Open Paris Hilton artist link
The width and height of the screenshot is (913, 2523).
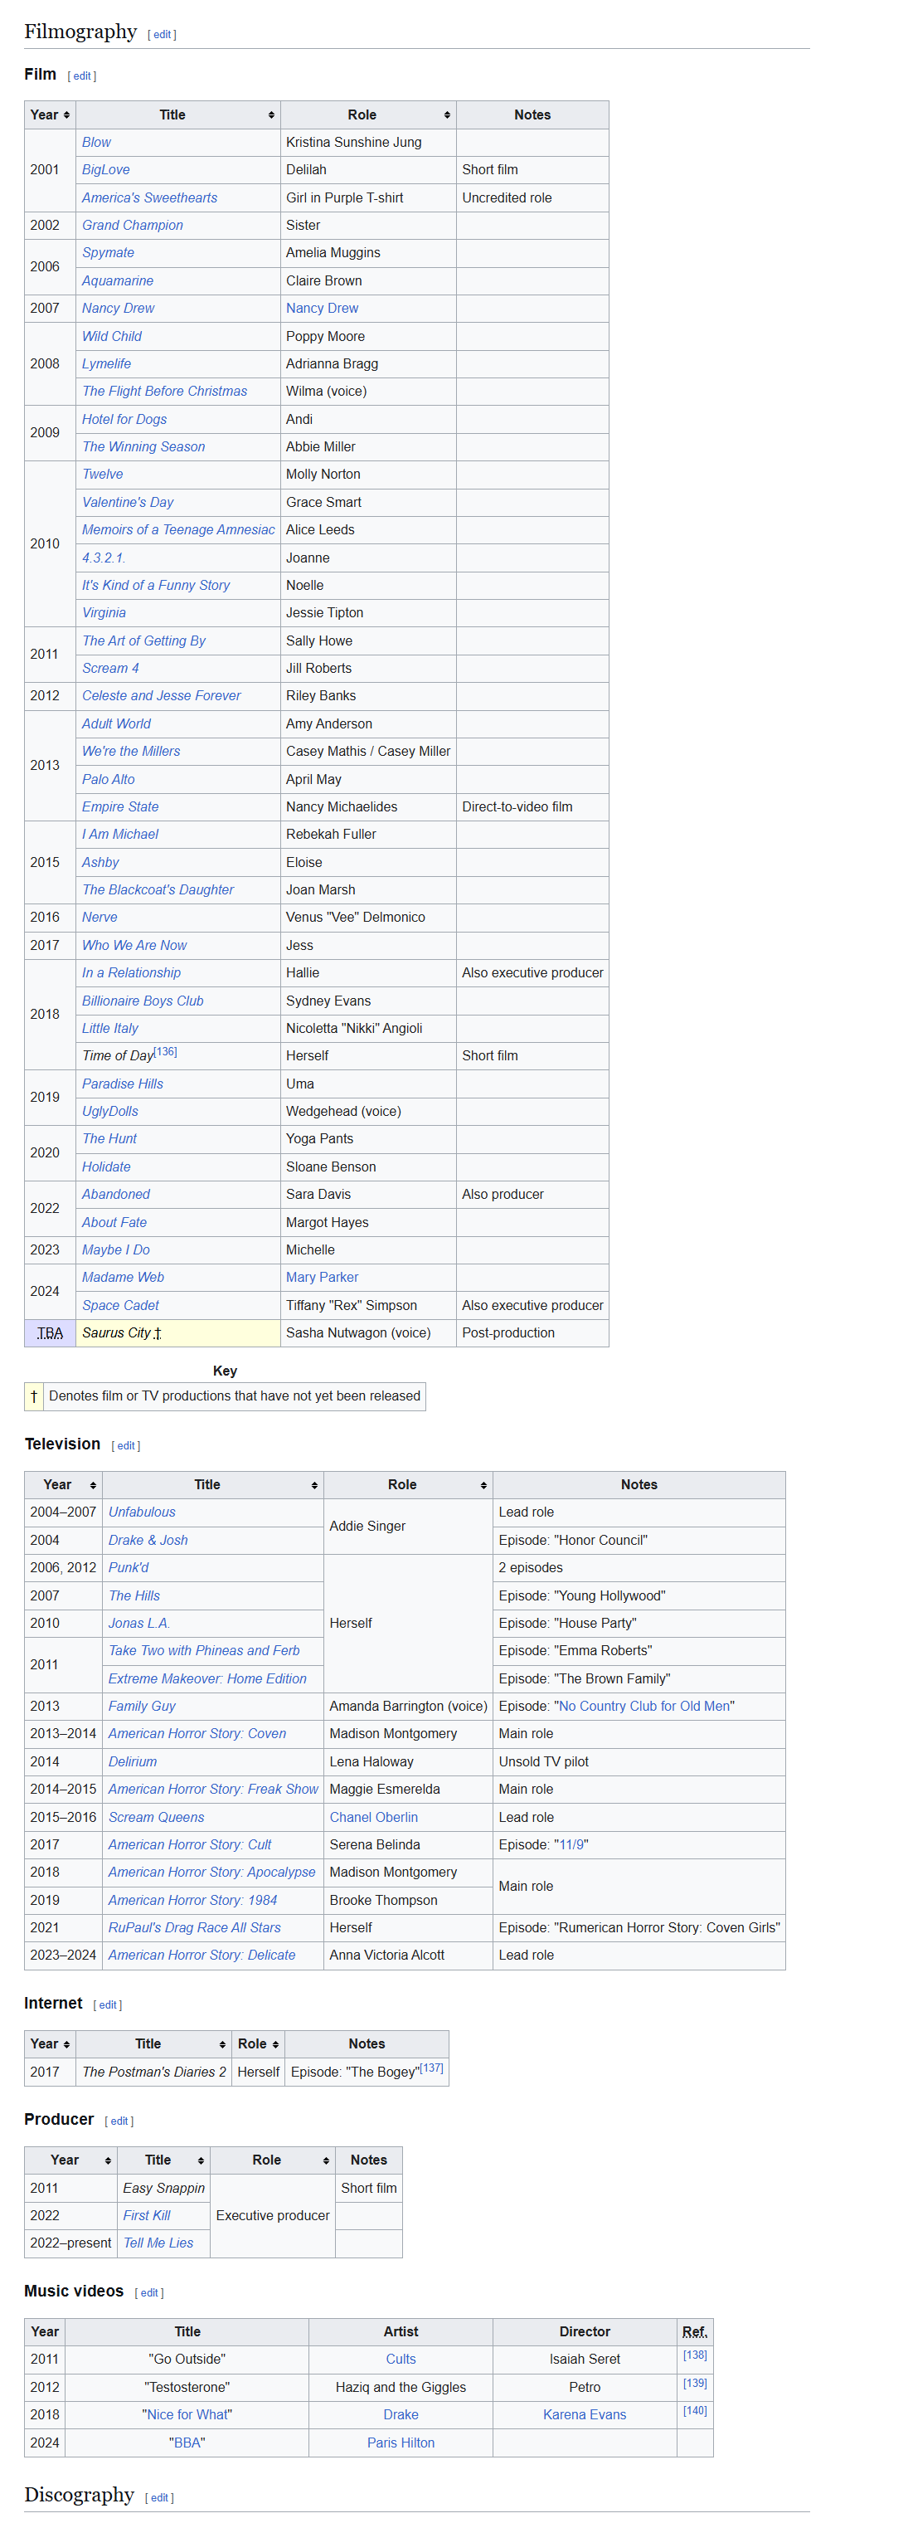pos(401,2443)
